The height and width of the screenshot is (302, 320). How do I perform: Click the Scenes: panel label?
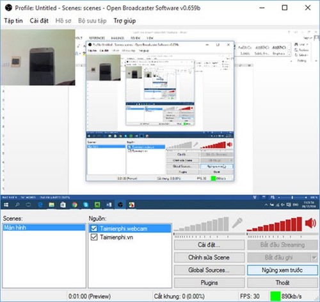pos(13,219)
